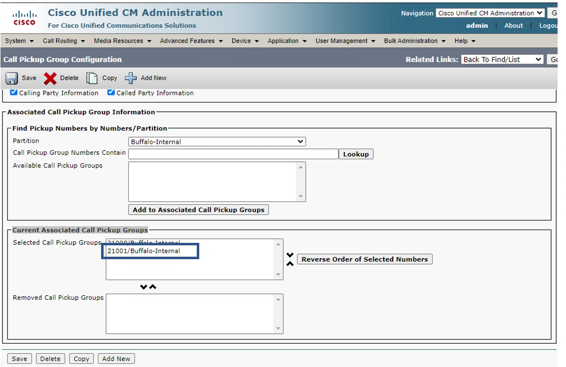This screenshot has height=367, width=566.
Task: Move group up to Selected Call Pickup Groups
Action: [x=153, y=287]
